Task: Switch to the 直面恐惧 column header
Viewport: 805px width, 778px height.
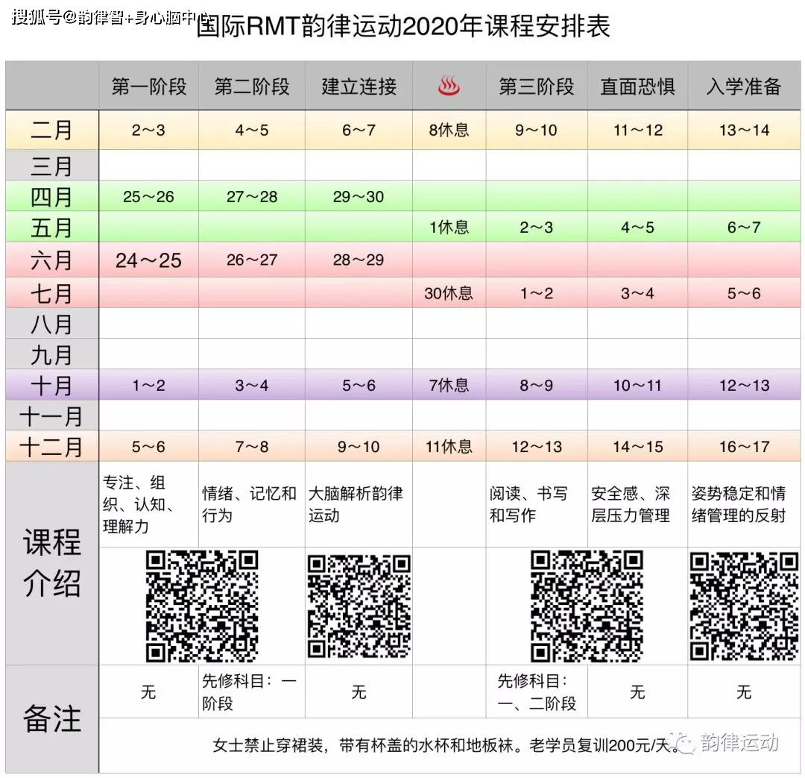Action: coord(637,85)
